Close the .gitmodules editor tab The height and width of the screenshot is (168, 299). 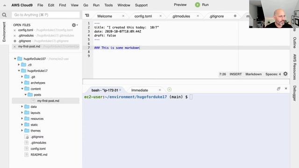(x=198, y=16)
